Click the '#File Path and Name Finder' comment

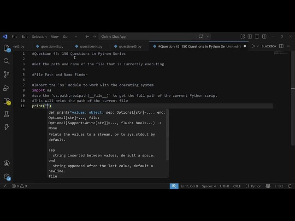coord(59,75)
